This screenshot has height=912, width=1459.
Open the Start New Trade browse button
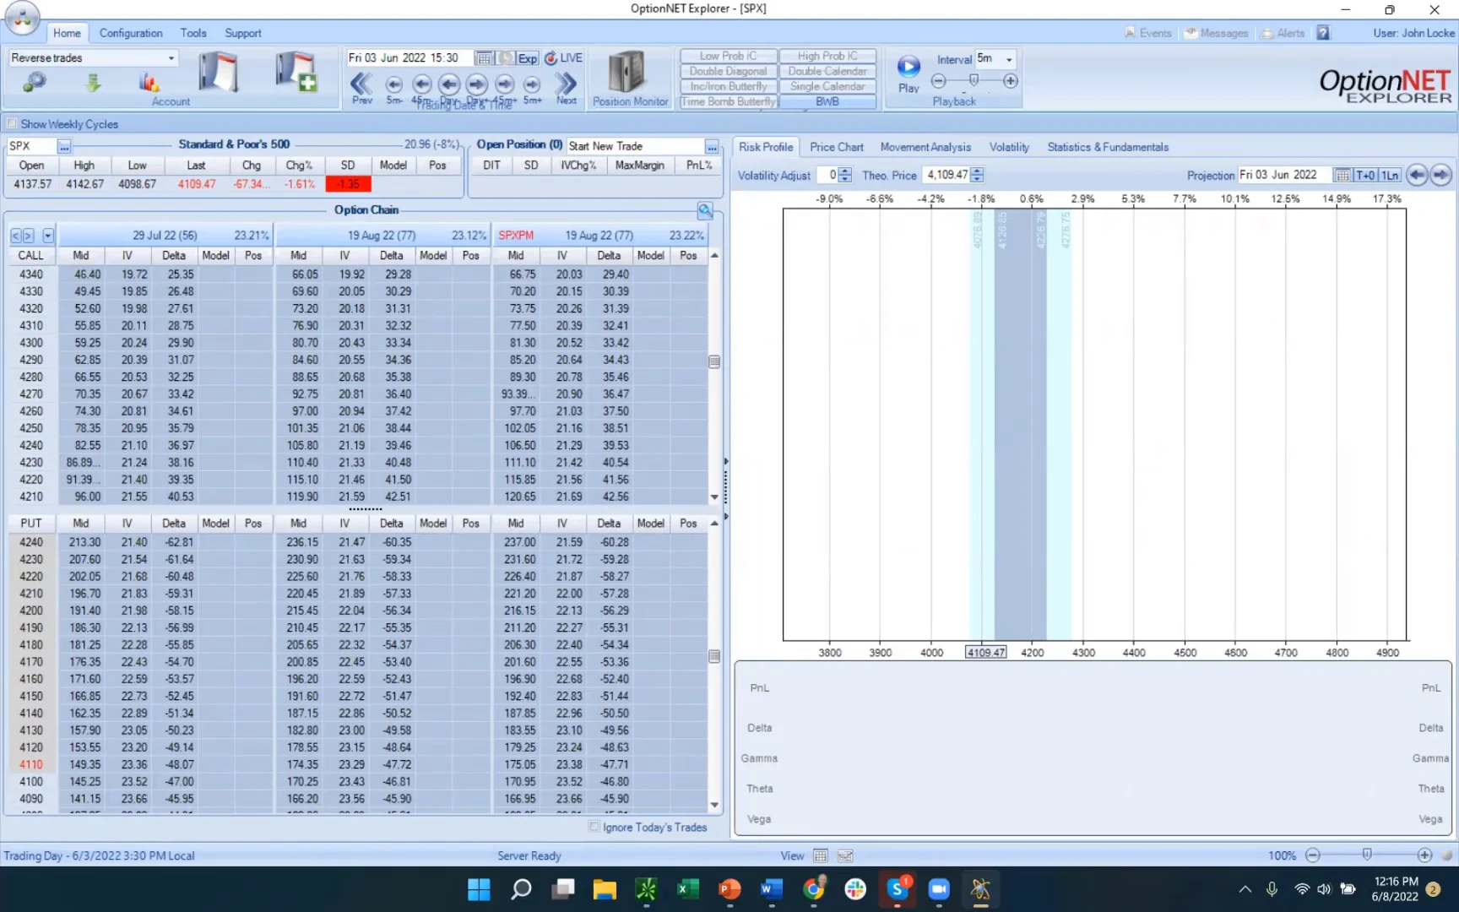[712, 146]
